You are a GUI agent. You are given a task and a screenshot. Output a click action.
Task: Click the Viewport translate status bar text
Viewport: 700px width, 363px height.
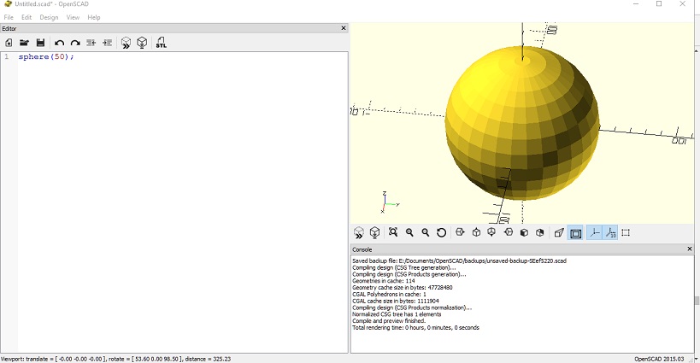(115, 359)
